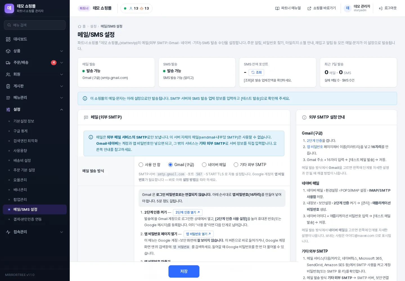Click the book icon beside 파트너 매뉴얼

tap(277, 8)
